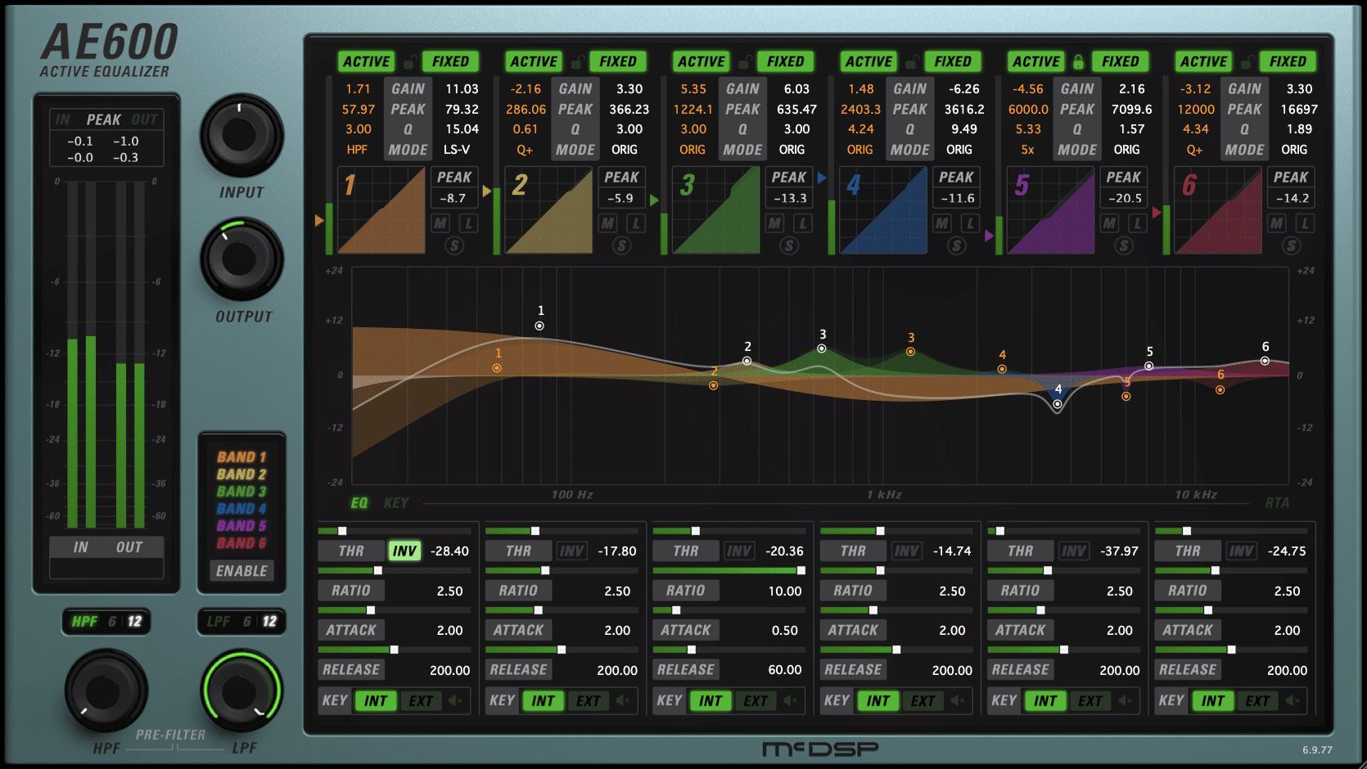
Task: Click white node 4 on the EQ graph
Action: click(x=1058, y=404)
